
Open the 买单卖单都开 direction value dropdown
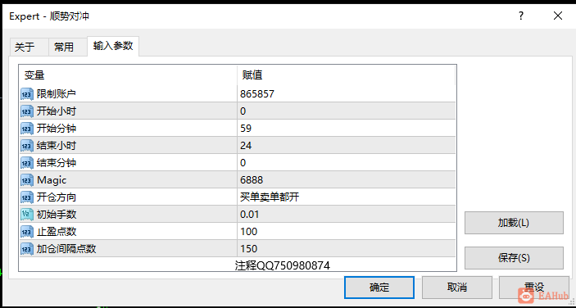tap(346, 197)
